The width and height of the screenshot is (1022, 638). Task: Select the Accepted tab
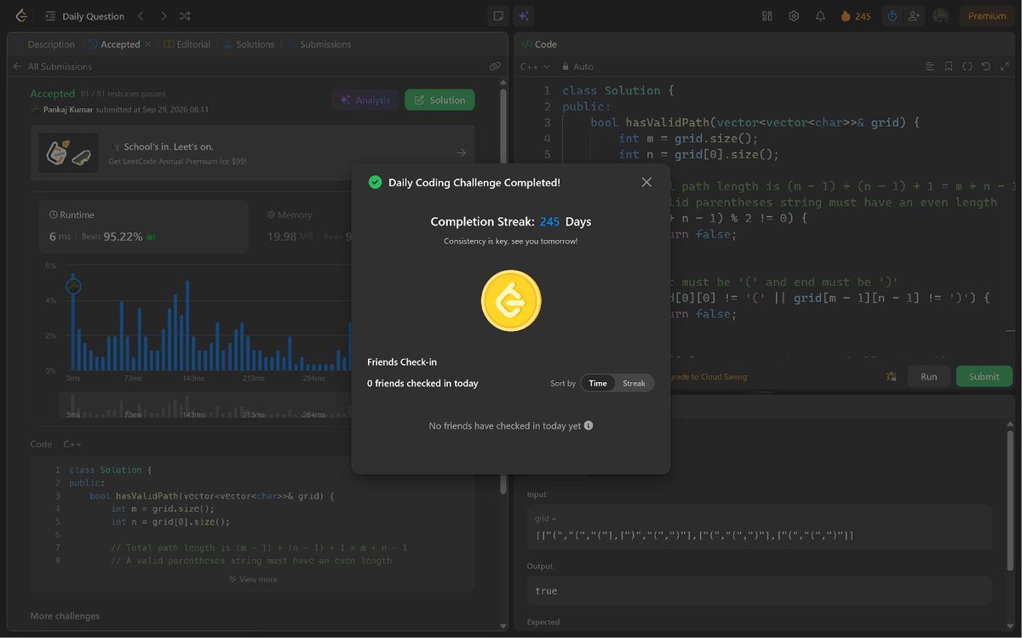pyautogui.click(x=113, y=44)
